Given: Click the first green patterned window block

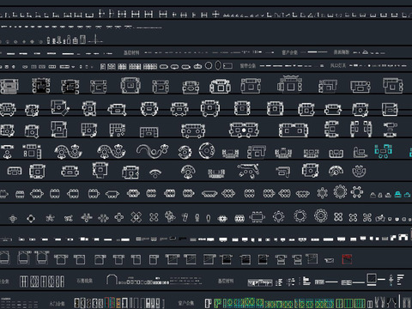Looking at the screenshot, I should point(217,303).
